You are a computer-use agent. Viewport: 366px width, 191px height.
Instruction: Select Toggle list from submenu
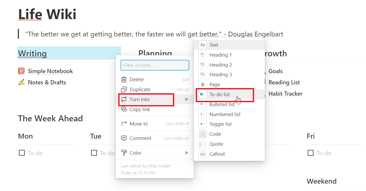pos(220,124)
